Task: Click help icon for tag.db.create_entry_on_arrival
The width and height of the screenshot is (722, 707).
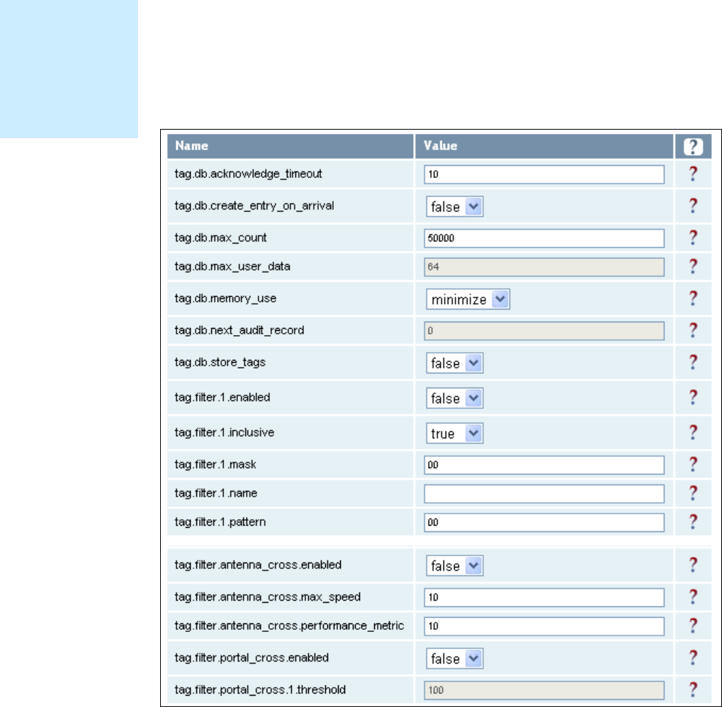Action: pyautogui.click(x=693, y=205)
